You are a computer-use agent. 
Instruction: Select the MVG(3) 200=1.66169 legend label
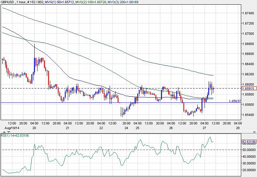click(x=123, y=2)
